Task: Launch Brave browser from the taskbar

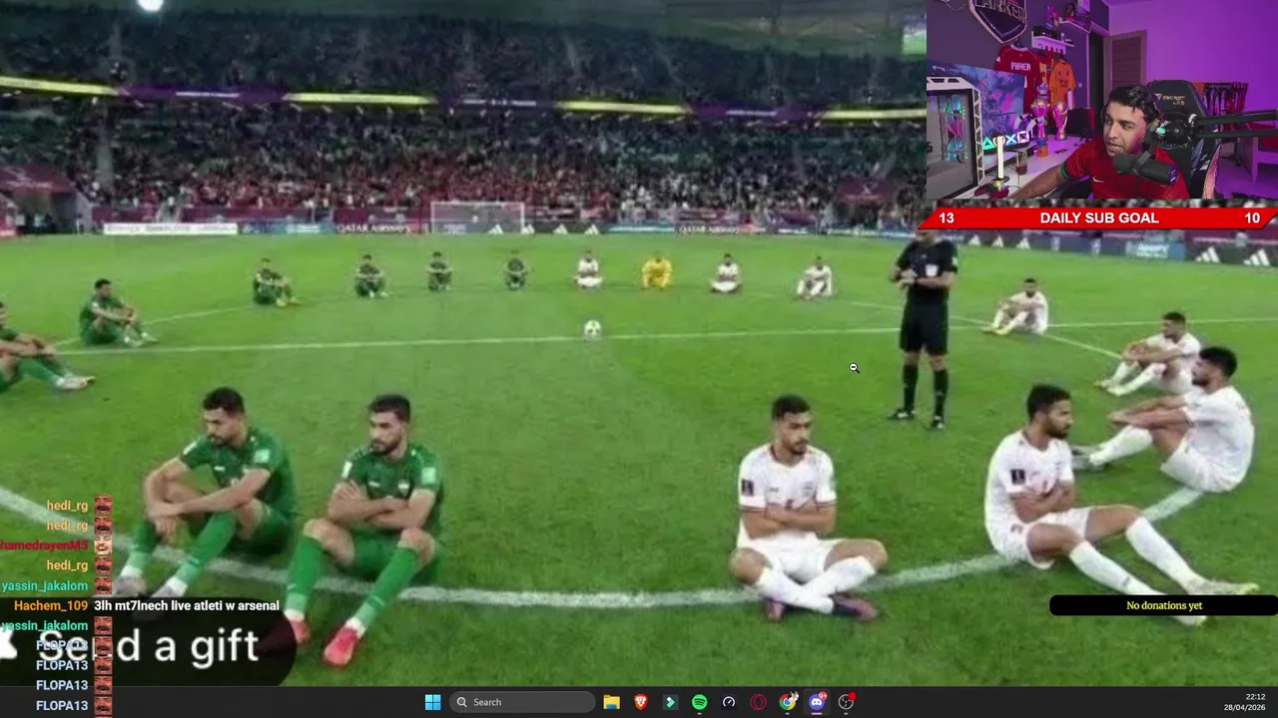Action: (641, 702)
